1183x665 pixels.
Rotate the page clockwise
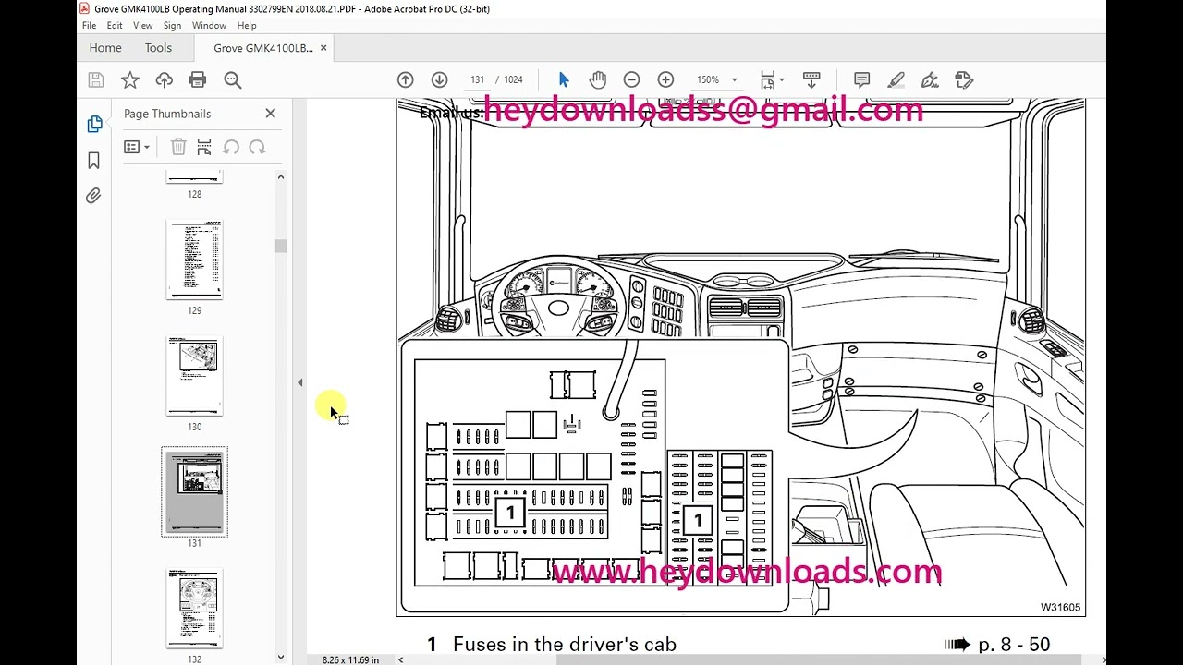click(x=257, y=147)
